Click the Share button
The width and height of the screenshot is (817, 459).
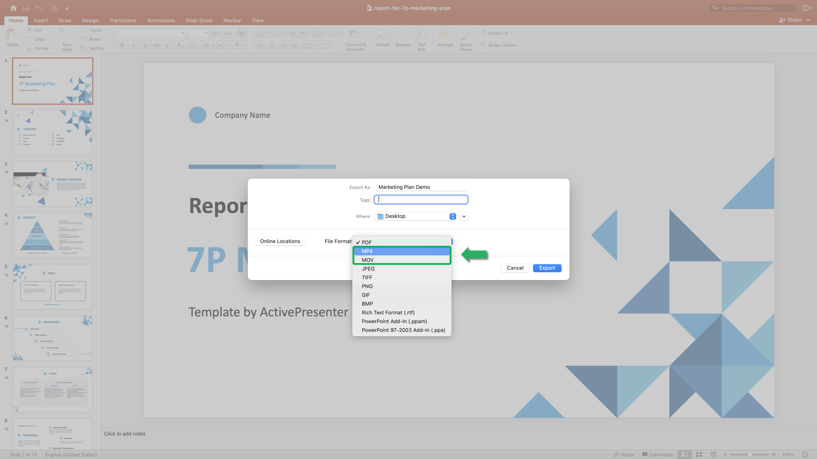pyautogui.click(x=791, y=20)
